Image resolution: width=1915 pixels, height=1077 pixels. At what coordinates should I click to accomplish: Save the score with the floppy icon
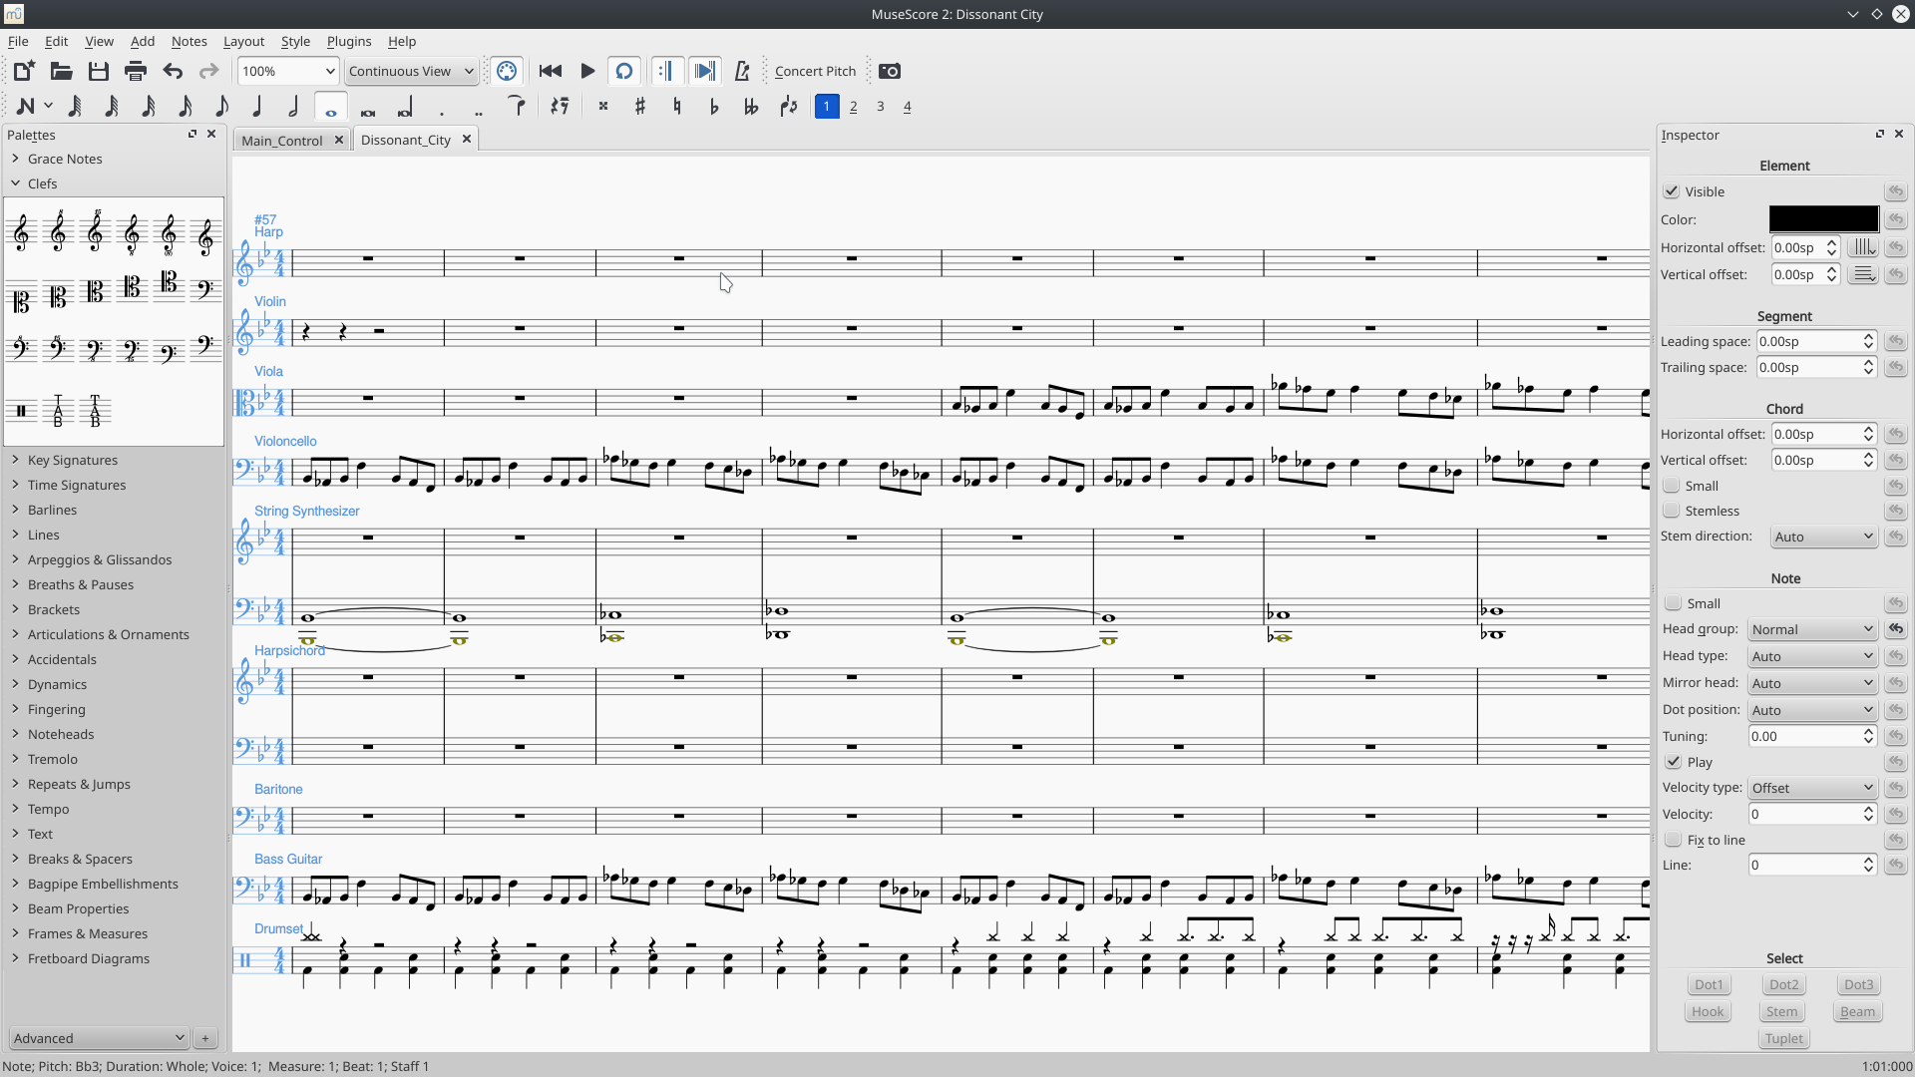(98, 71)
